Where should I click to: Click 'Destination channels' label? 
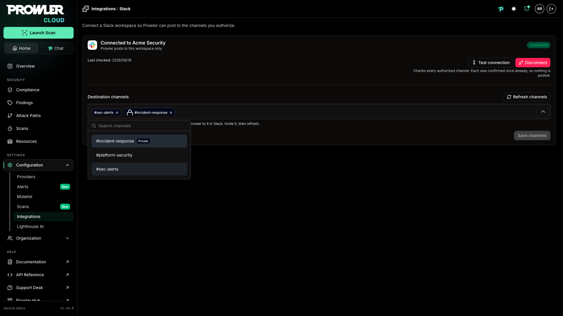(108, 97)
